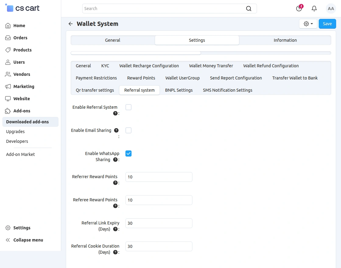The width and height of the screenshot is (341, 268).
Task: Show help for Referral Link Expiry
Action: click(115, 229)
